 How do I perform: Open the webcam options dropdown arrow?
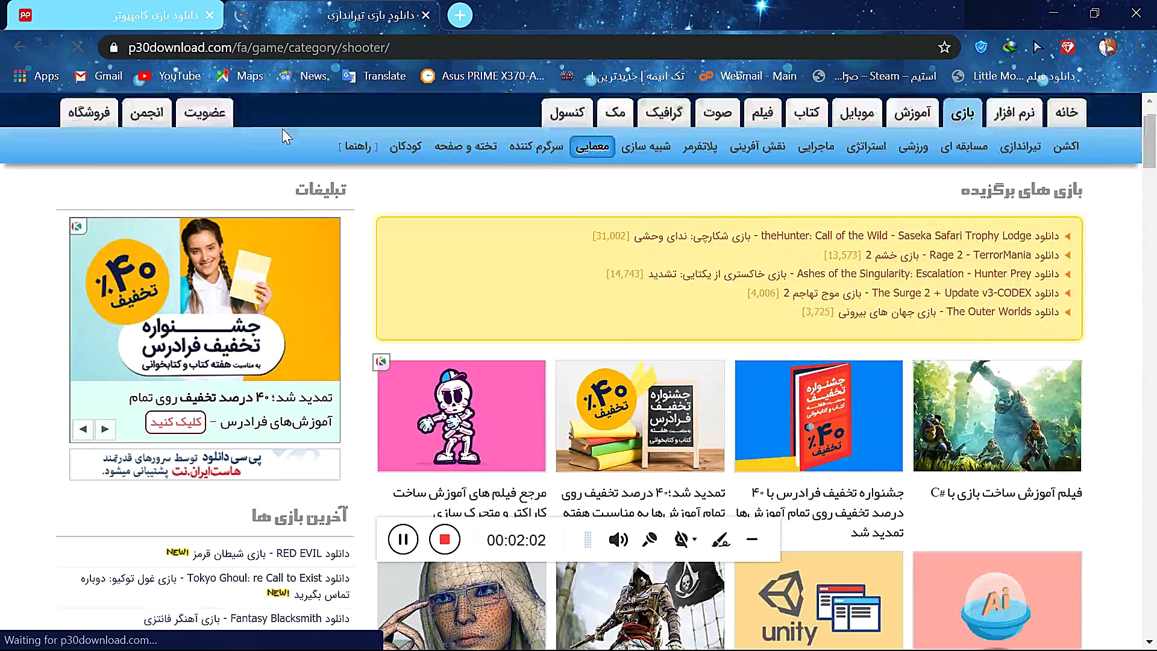pyautogui.click(x=693, y=540)
